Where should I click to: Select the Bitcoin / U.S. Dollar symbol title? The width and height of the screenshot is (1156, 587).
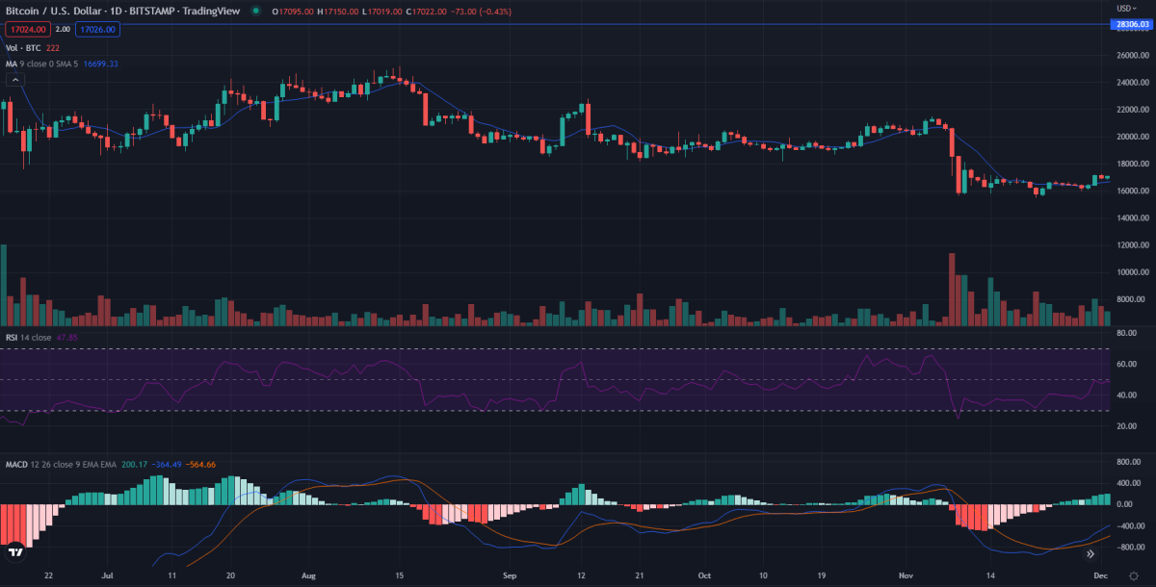tap(123, 12)
